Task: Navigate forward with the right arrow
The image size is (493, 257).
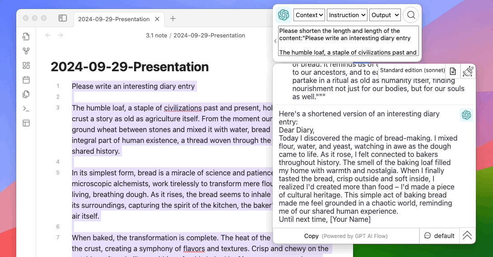Action: 60,35
